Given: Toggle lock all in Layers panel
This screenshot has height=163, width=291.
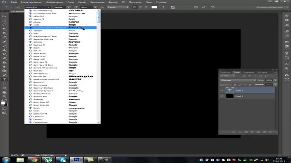Looking at the screenshot, I should [x=250, y=85].
